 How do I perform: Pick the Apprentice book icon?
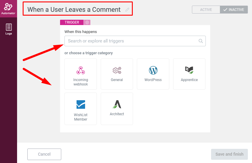189,70
